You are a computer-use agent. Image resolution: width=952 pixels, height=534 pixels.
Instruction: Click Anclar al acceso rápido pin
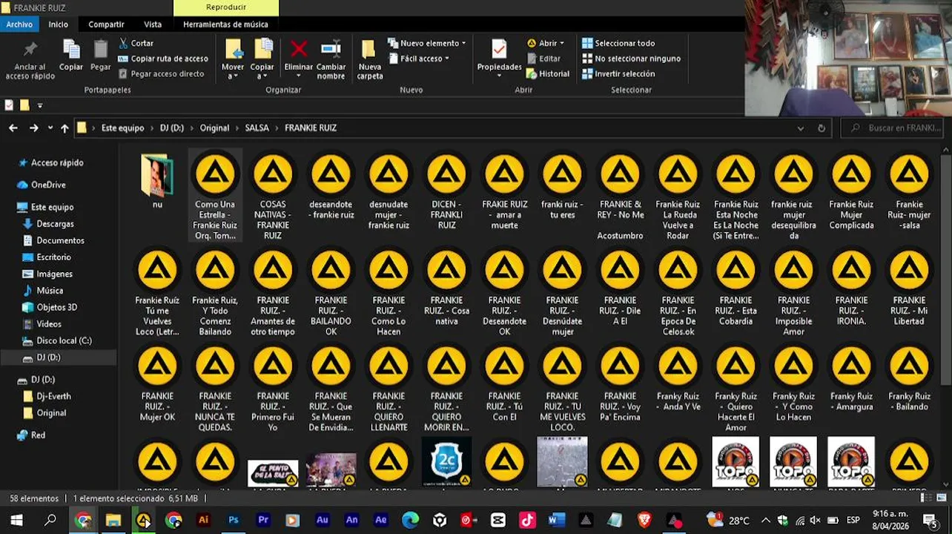click(x=30, y=59)
